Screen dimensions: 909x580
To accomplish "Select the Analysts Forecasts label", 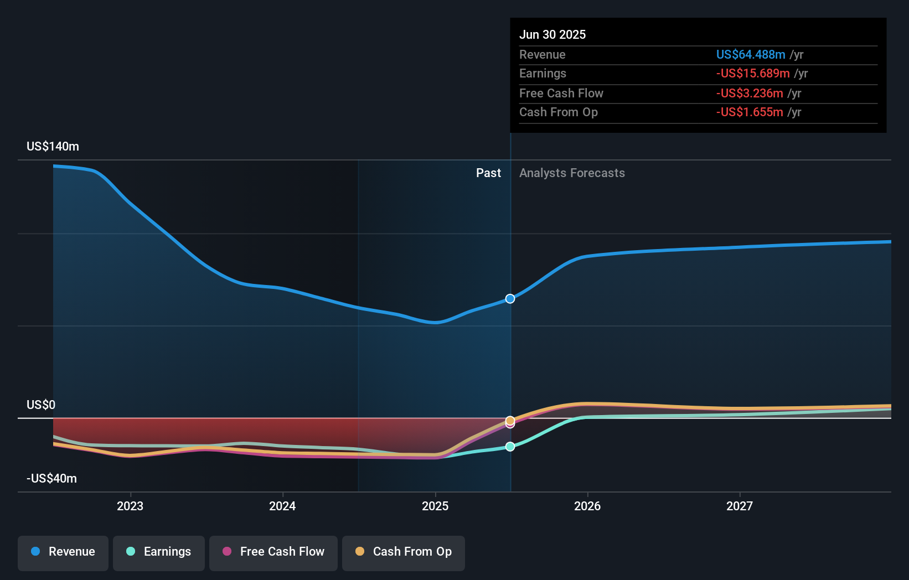I will [572, 173].
